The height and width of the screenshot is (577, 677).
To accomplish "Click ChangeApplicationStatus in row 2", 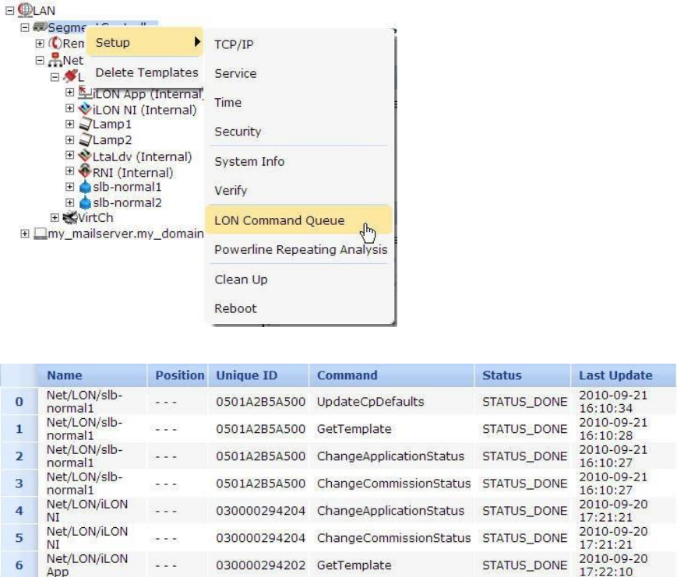I will [390, 456].
